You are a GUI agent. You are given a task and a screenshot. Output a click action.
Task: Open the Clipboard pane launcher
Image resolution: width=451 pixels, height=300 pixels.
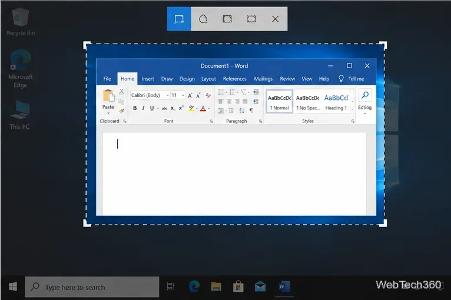pos(125,121)
